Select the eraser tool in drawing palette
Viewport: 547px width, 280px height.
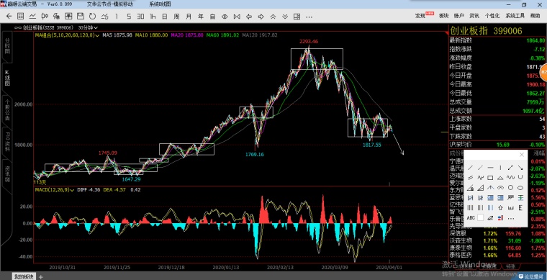click(x=490, y=218)
